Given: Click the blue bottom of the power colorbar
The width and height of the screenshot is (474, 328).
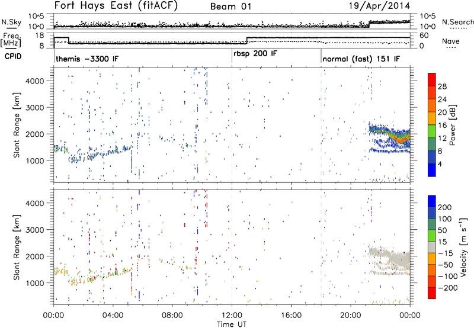Looking at the screenshot, I should pos(432,170).
